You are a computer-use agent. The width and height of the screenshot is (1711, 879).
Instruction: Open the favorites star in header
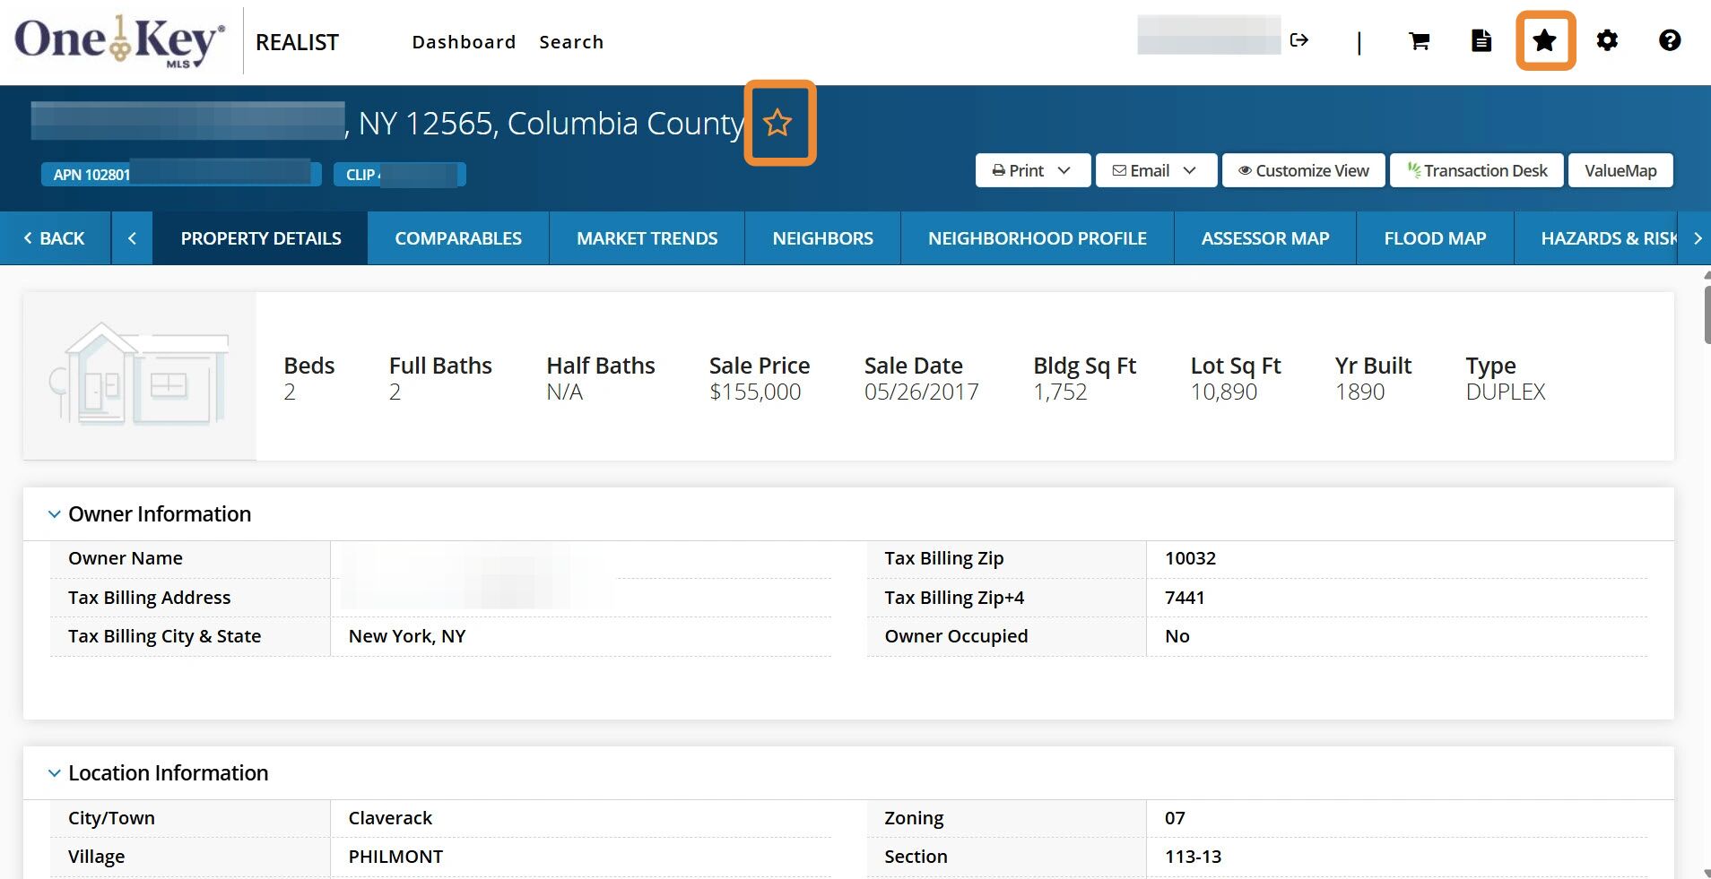pos(1544,40)
